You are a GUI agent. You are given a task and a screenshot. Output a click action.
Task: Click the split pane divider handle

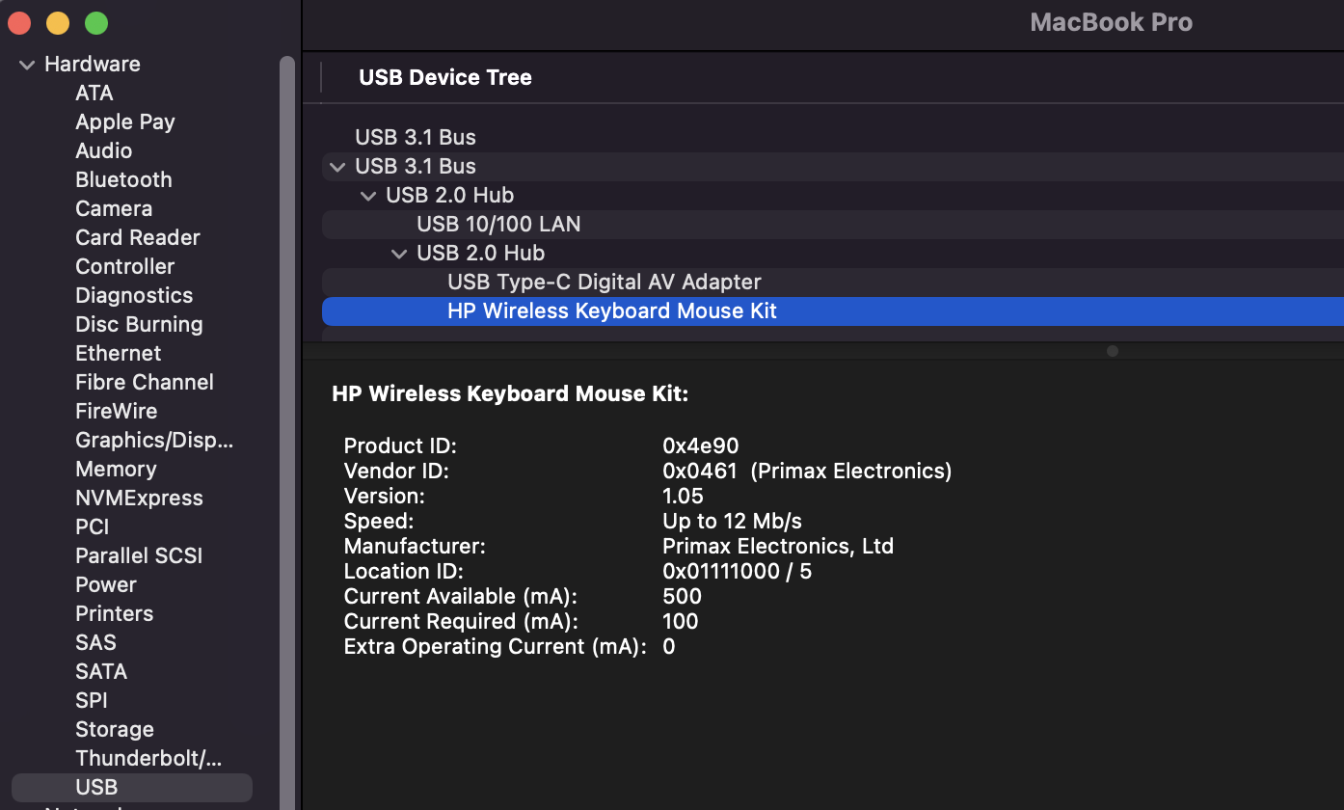pyautogui.click(x=1112, y=351)
